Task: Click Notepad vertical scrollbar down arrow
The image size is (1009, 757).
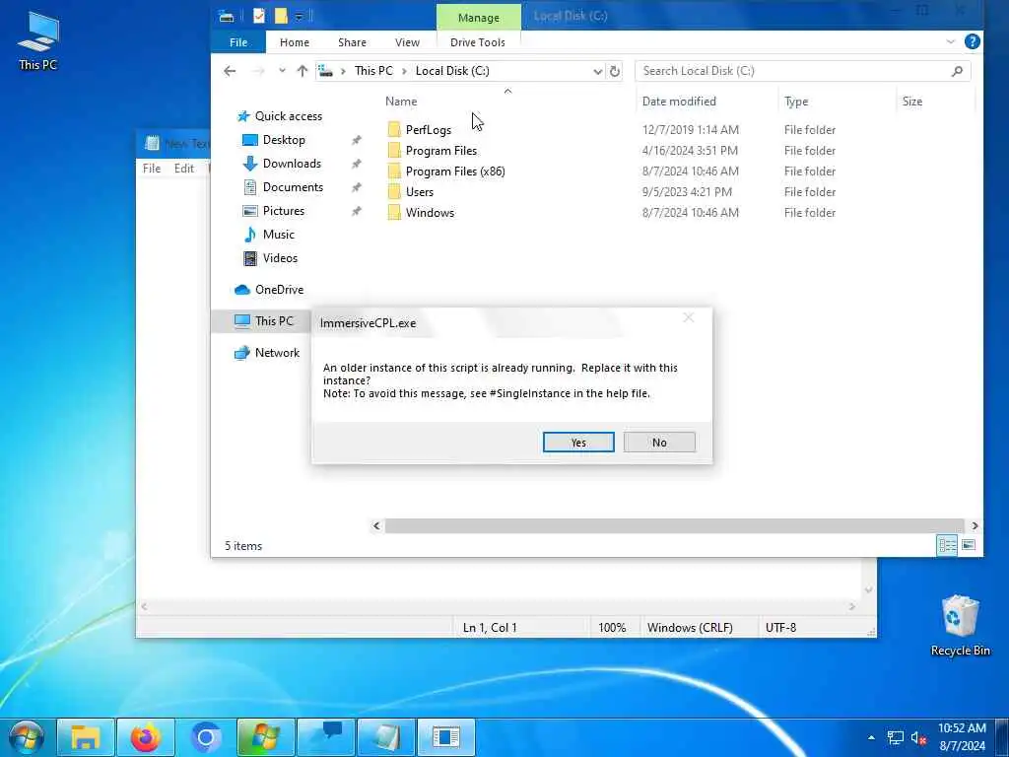Action: coord(869,589)
